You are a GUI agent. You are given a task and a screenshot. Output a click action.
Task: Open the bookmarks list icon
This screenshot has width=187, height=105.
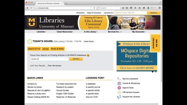click(x=127, y=8)
